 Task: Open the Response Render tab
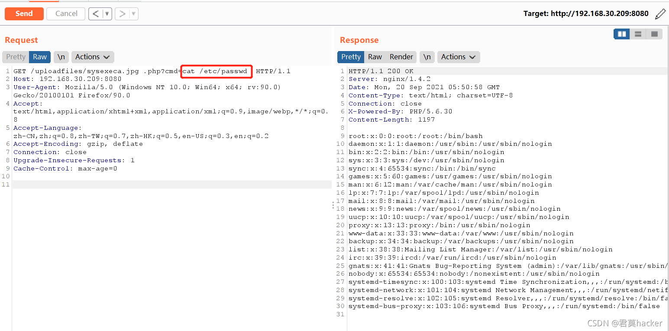401,57
